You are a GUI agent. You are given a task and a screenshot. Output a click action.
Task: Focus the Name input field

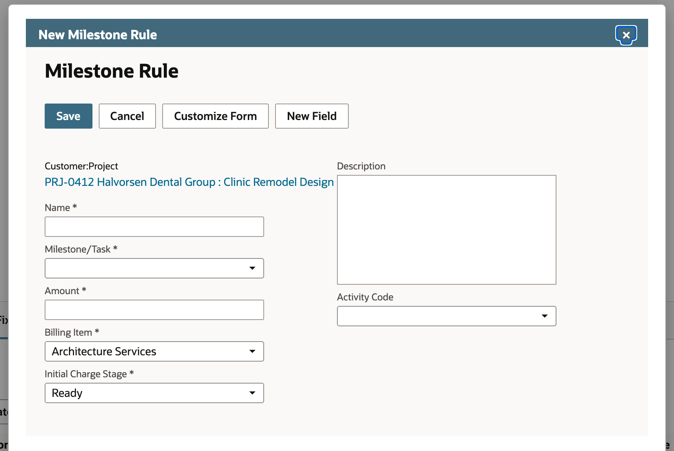coord(154,227)
